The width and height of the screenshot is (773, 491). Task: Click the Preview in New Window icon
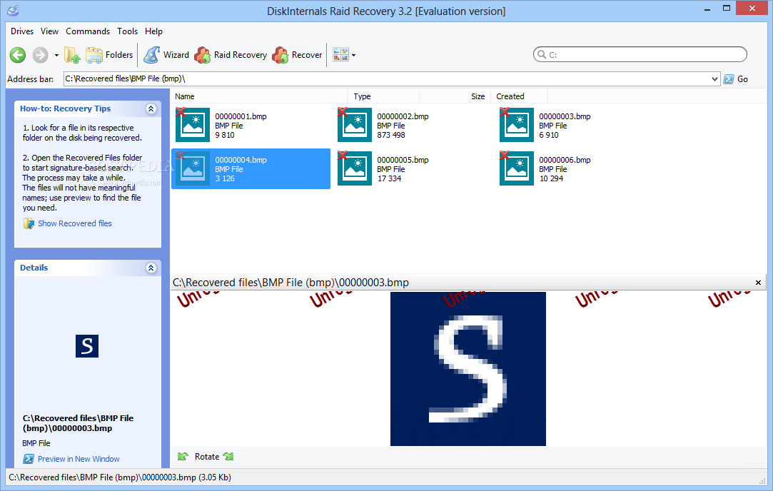[28, 459]
